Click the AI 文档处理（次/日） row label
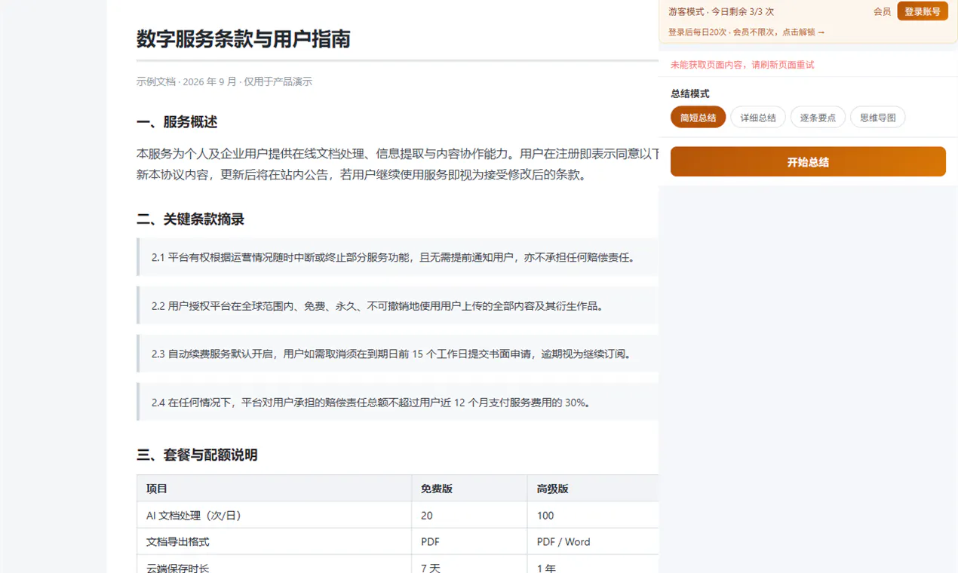Image resolution: width=958 pixels, height=573 pixels. pos(194,516)
